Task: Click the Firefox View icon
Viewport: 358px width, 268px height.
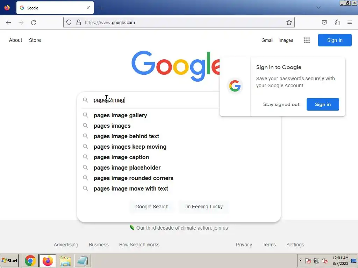Action: pyautogui.click(x=7, y=8)
